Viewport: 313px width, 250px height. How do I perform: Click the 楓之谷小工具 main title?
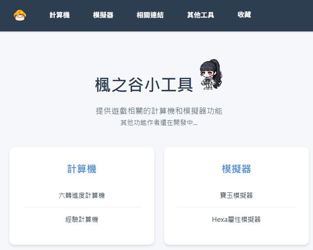pos(144,85)
